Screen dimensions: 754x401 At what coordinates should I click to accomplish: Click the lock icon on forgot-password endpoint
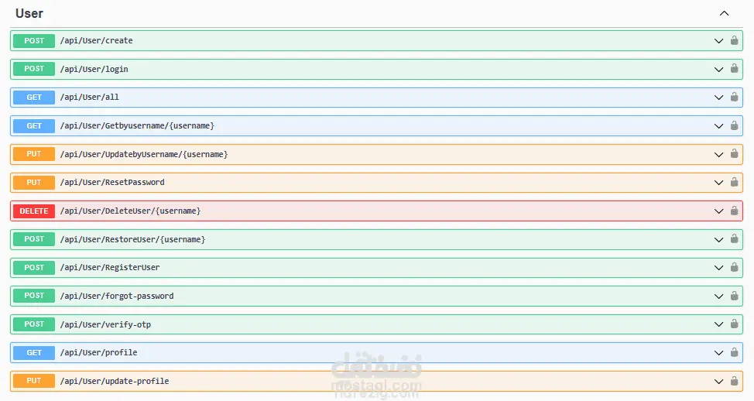point(735,296)
